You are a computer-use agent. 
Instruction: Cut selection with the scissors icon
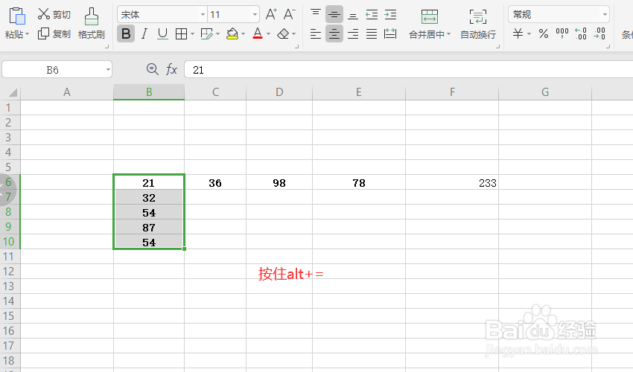tap(43, 14)
